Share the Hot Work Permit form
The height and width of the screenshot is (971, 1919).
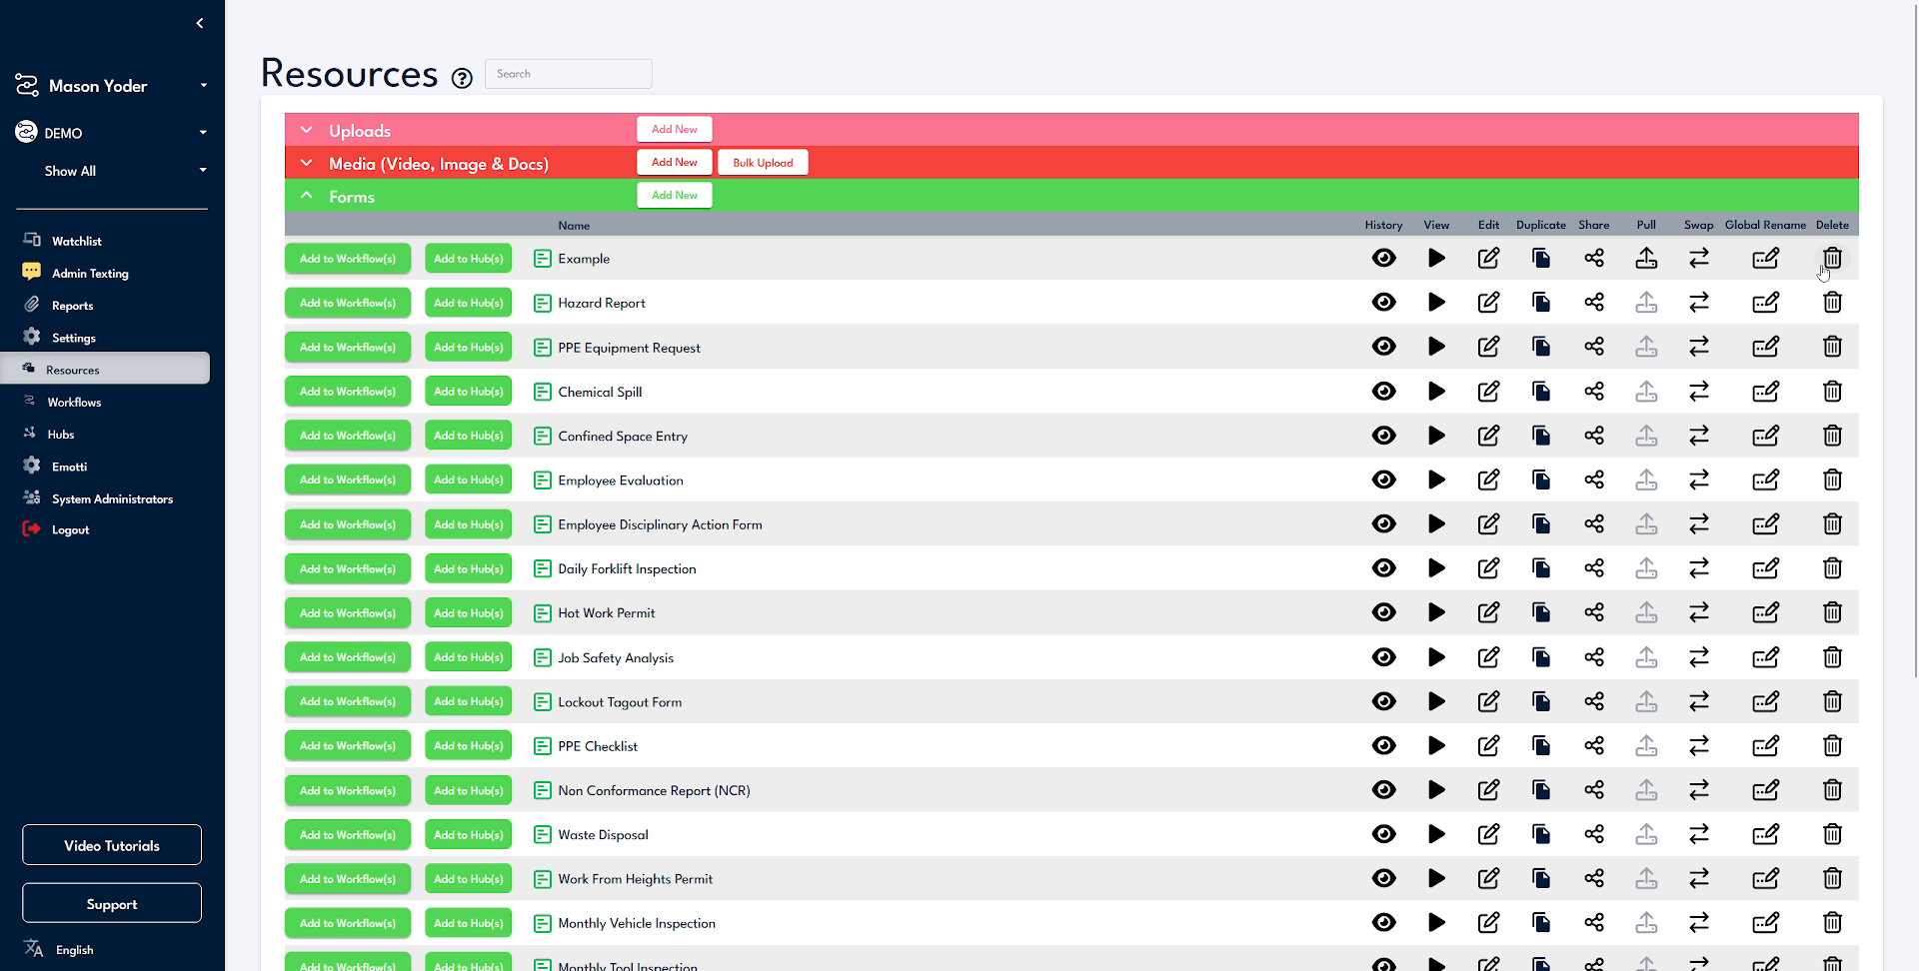(x=1593, y=612)
